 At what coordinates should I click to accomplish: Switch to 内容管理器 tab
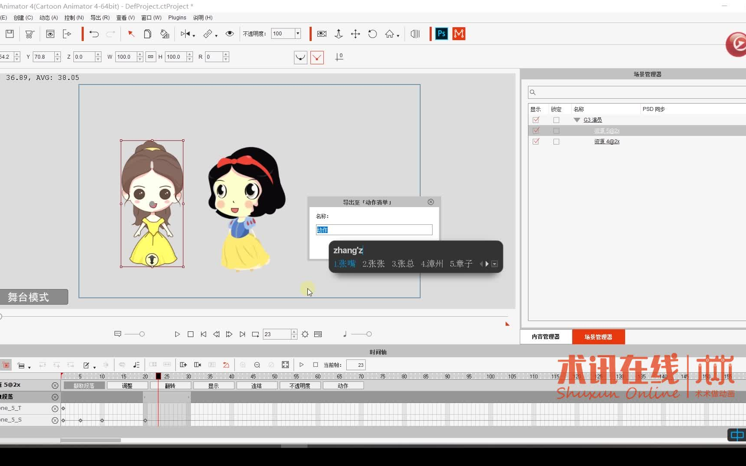click(546, 337)
